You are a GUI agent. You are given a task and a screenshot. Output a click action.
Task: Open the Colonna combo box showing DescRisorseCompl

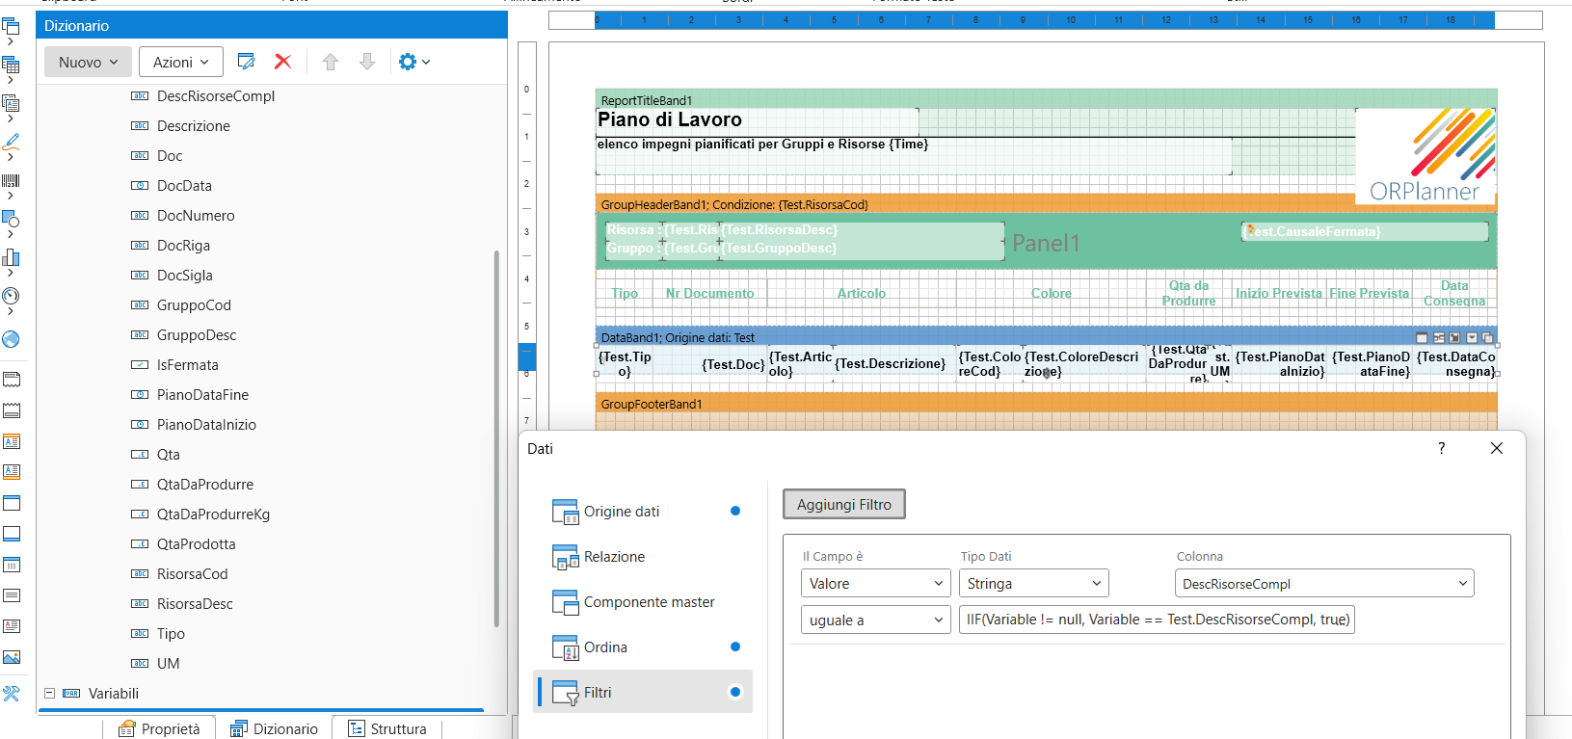point(1324,584)
